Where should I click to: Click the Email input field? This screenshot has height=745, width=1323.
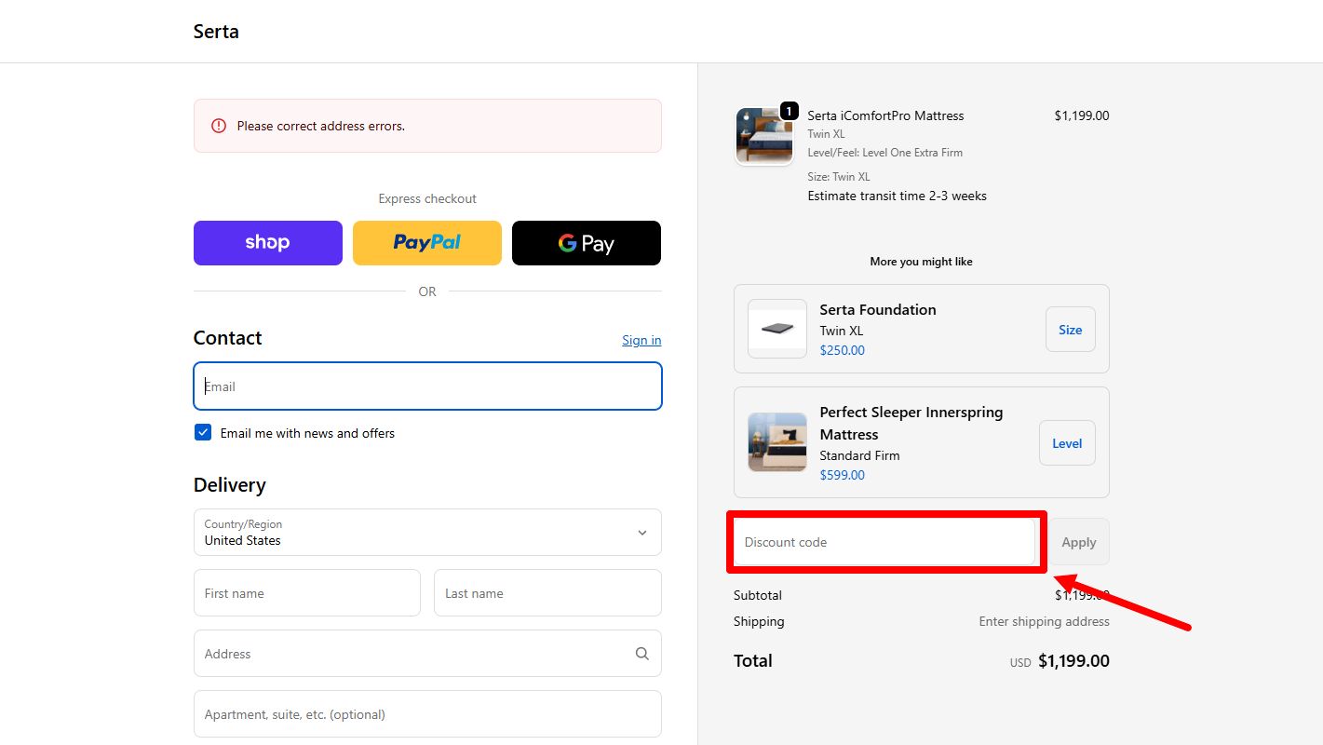pos(427,386)
